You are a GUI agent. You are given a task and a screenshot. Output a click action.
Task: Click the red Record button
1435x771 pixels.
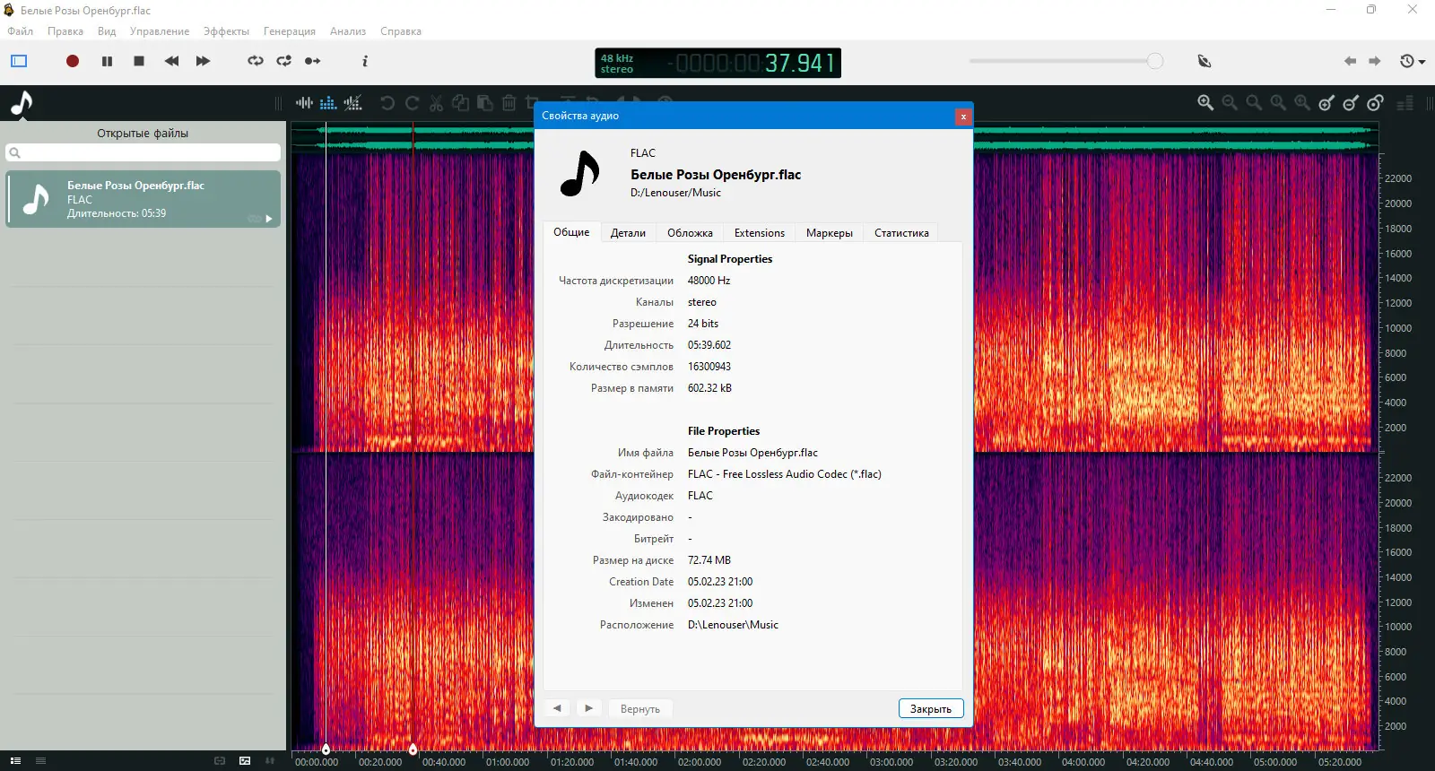pyautogui.click(x=73, y=61)
